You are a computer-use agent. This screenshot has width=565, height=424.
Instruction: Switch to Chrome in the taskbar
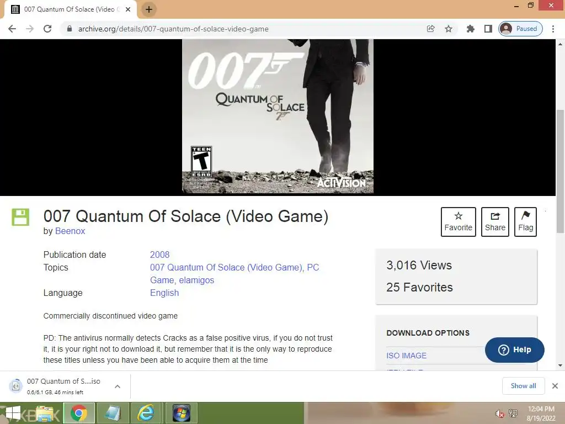click(79, 413)
